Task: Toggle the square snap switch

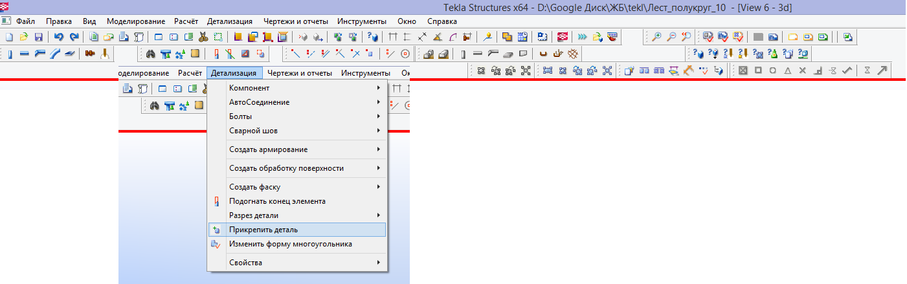Action: (x=757, y=70)
